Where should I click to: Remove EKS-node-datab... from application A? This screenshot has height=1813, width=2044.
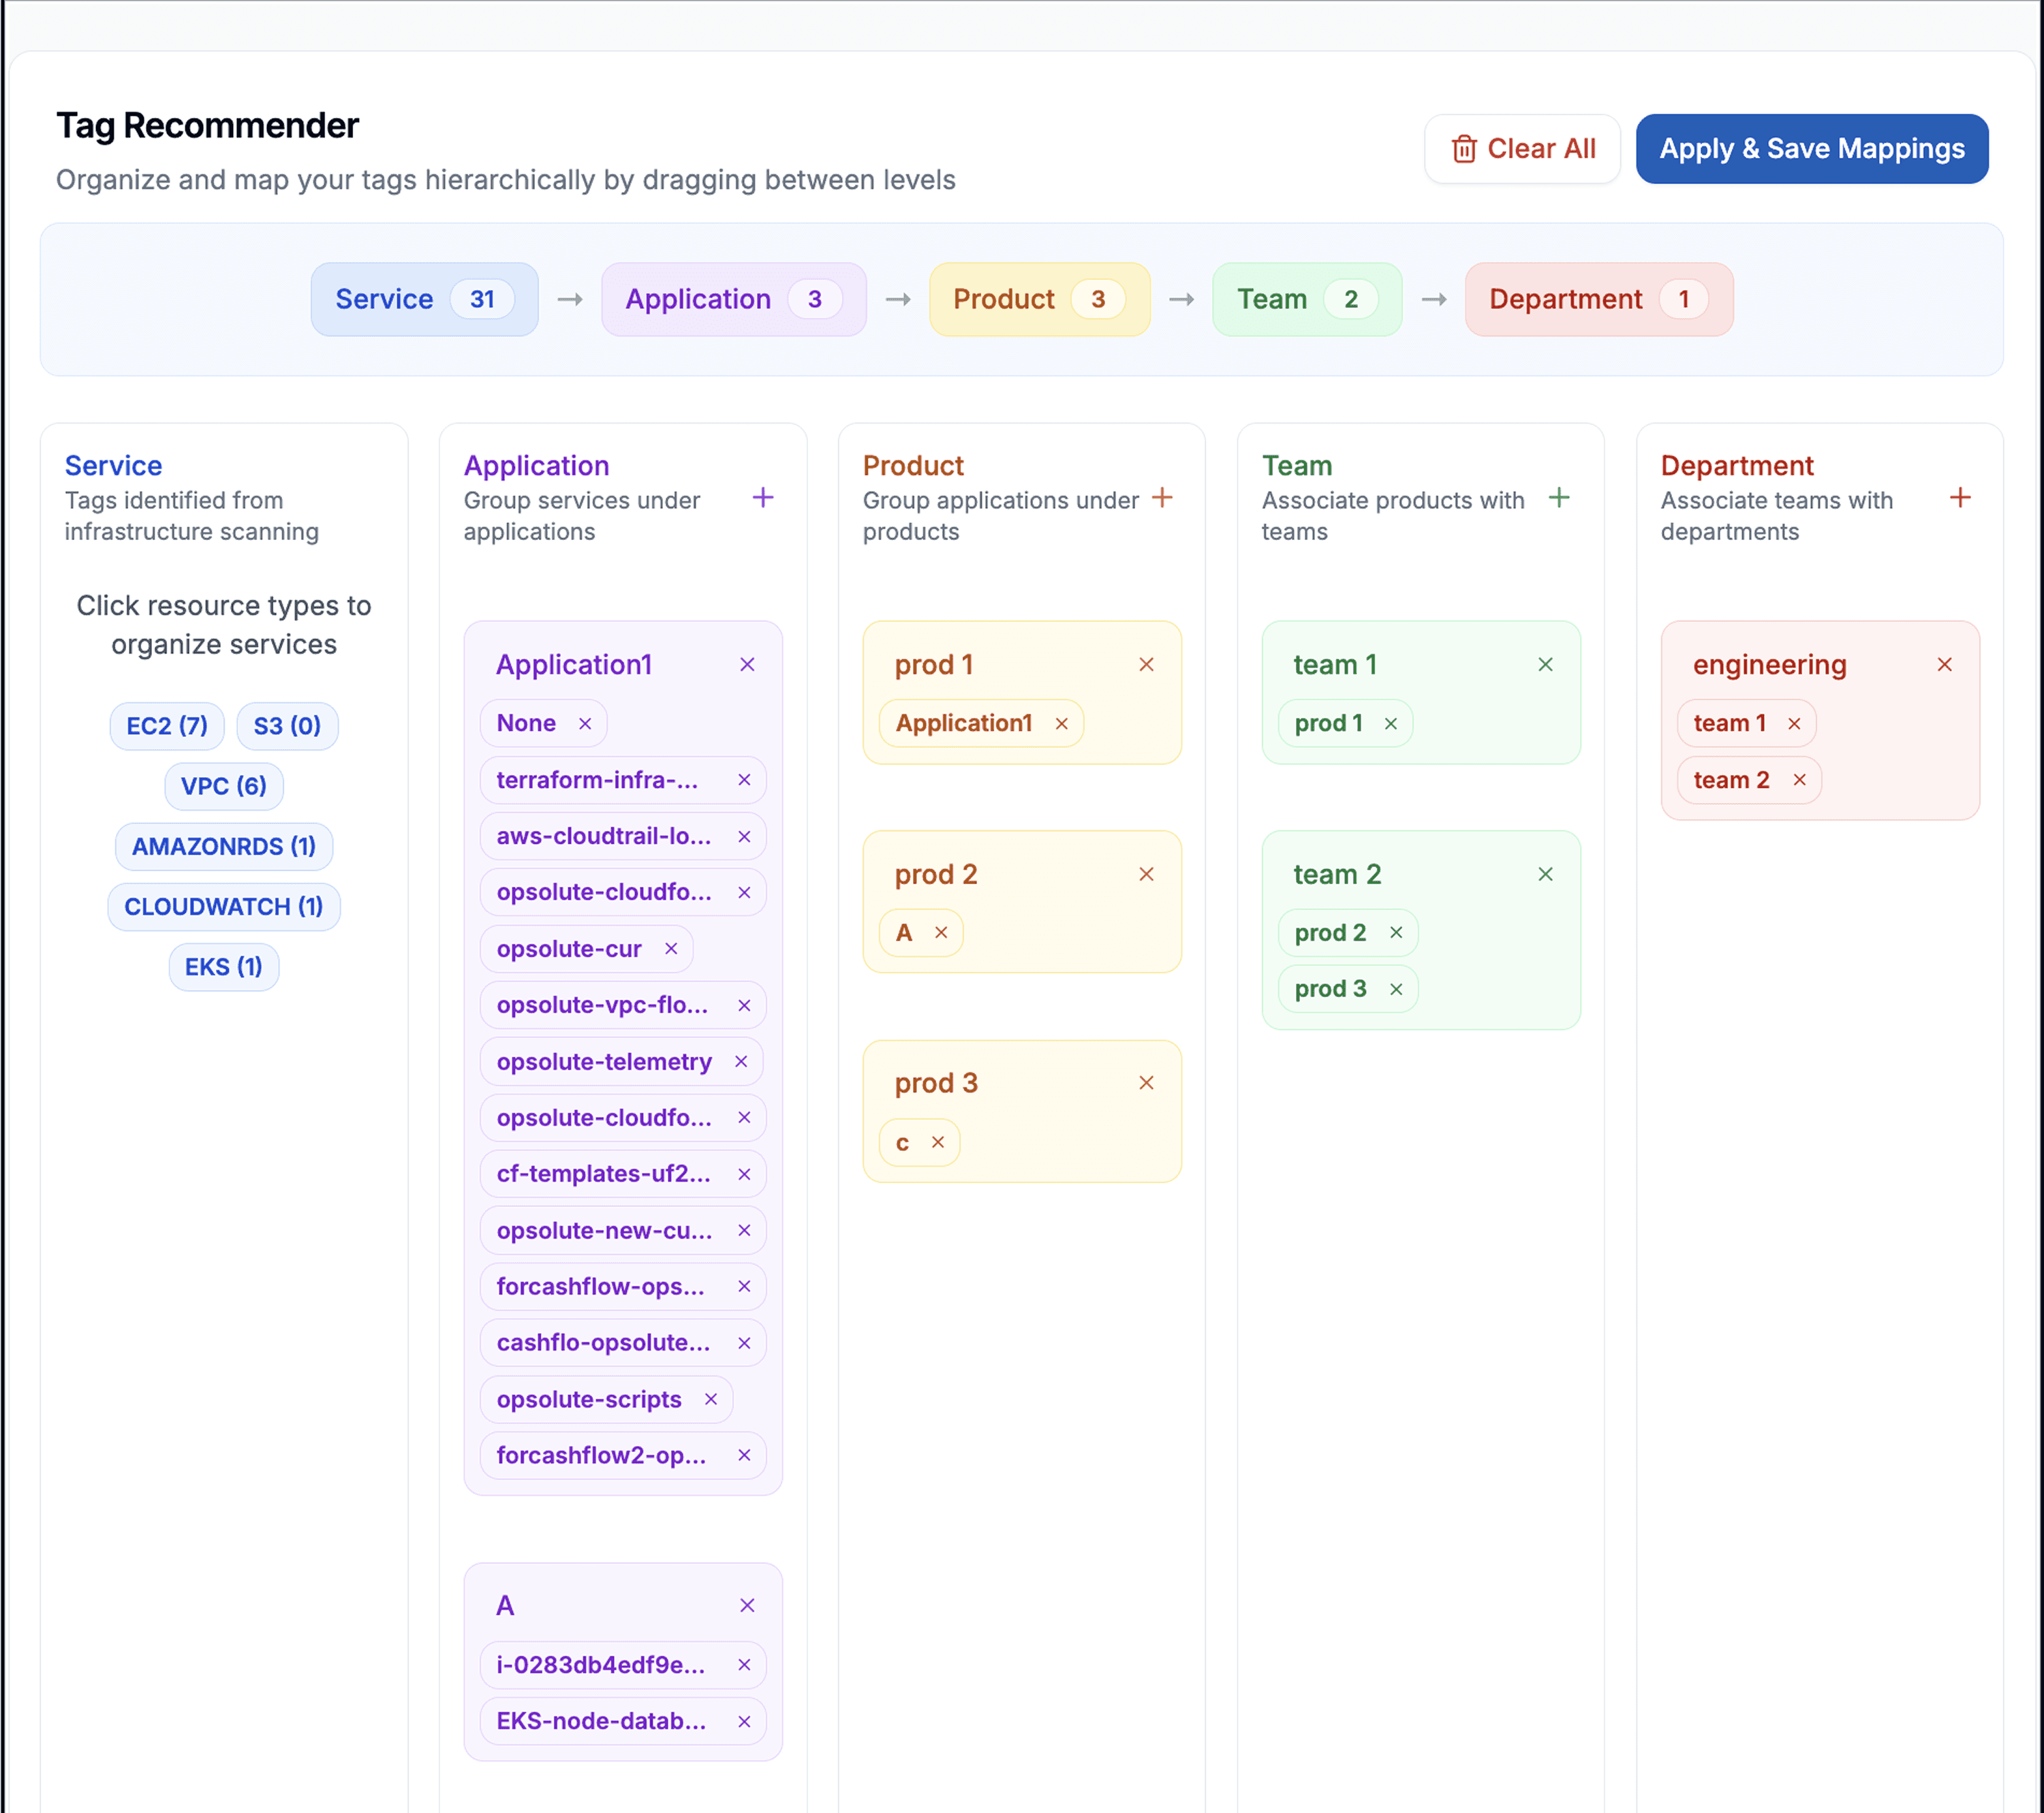[x=743, y=1721]
